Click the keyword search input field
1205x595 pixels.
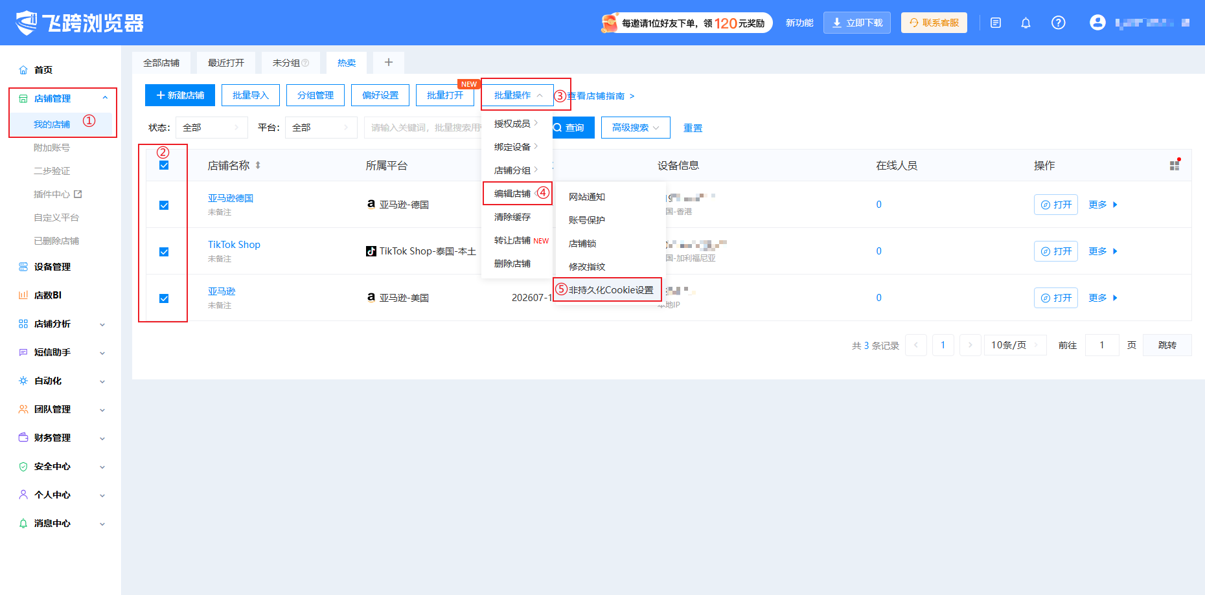[x=424, y=128]
